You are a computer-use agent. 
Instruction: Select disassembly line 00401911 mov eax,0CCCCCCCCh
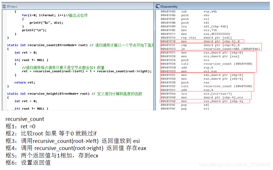click(195, 34)
